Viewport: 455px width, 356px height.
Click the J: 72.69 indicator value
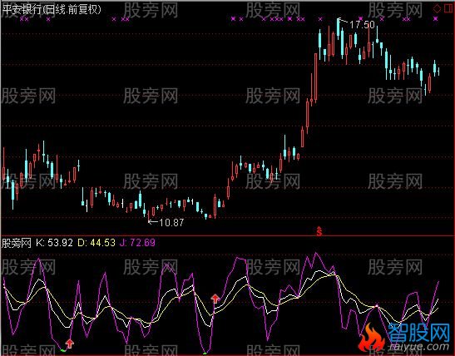(x=137, y=243)
